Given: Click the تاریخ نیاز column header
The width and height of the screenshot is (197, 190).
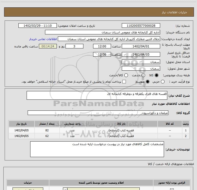Looking at the screenshot, I should (21, 124).
